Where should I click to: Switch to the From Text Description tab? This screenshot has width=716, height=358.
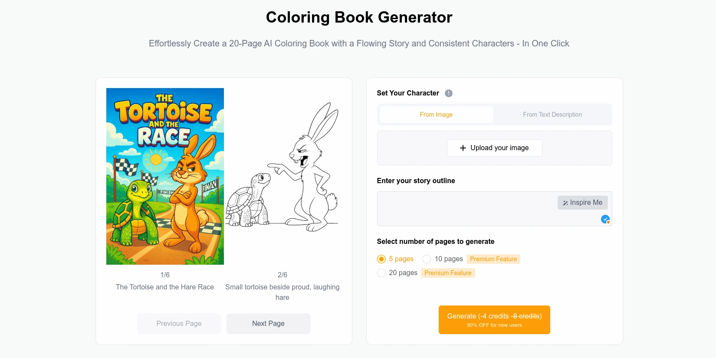click(x=552, y=114)
